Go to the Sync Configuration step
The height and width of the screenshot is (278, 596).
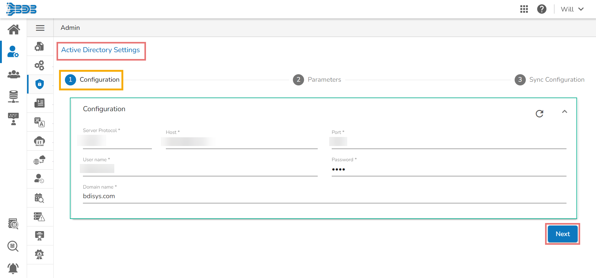[549, 80]
